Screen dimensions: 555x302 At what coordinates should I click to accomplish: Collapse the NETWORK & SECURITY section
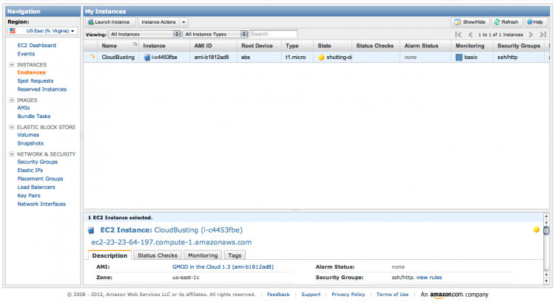pos(12,154)
